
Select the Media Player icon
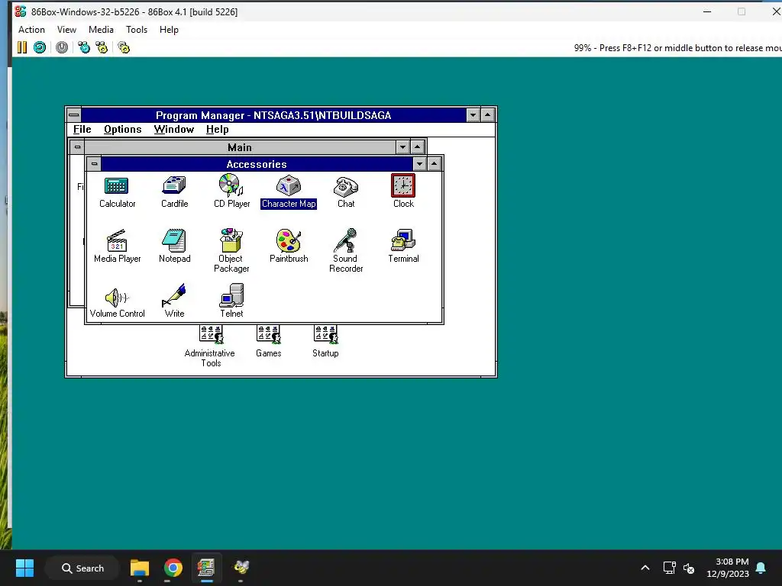point(117,240)
